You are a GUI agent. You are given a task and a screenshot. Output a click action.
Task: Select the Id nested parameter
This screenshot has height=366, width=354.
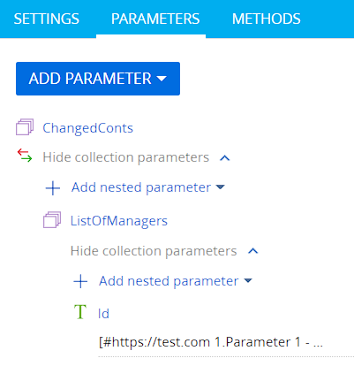click(103, 314)
